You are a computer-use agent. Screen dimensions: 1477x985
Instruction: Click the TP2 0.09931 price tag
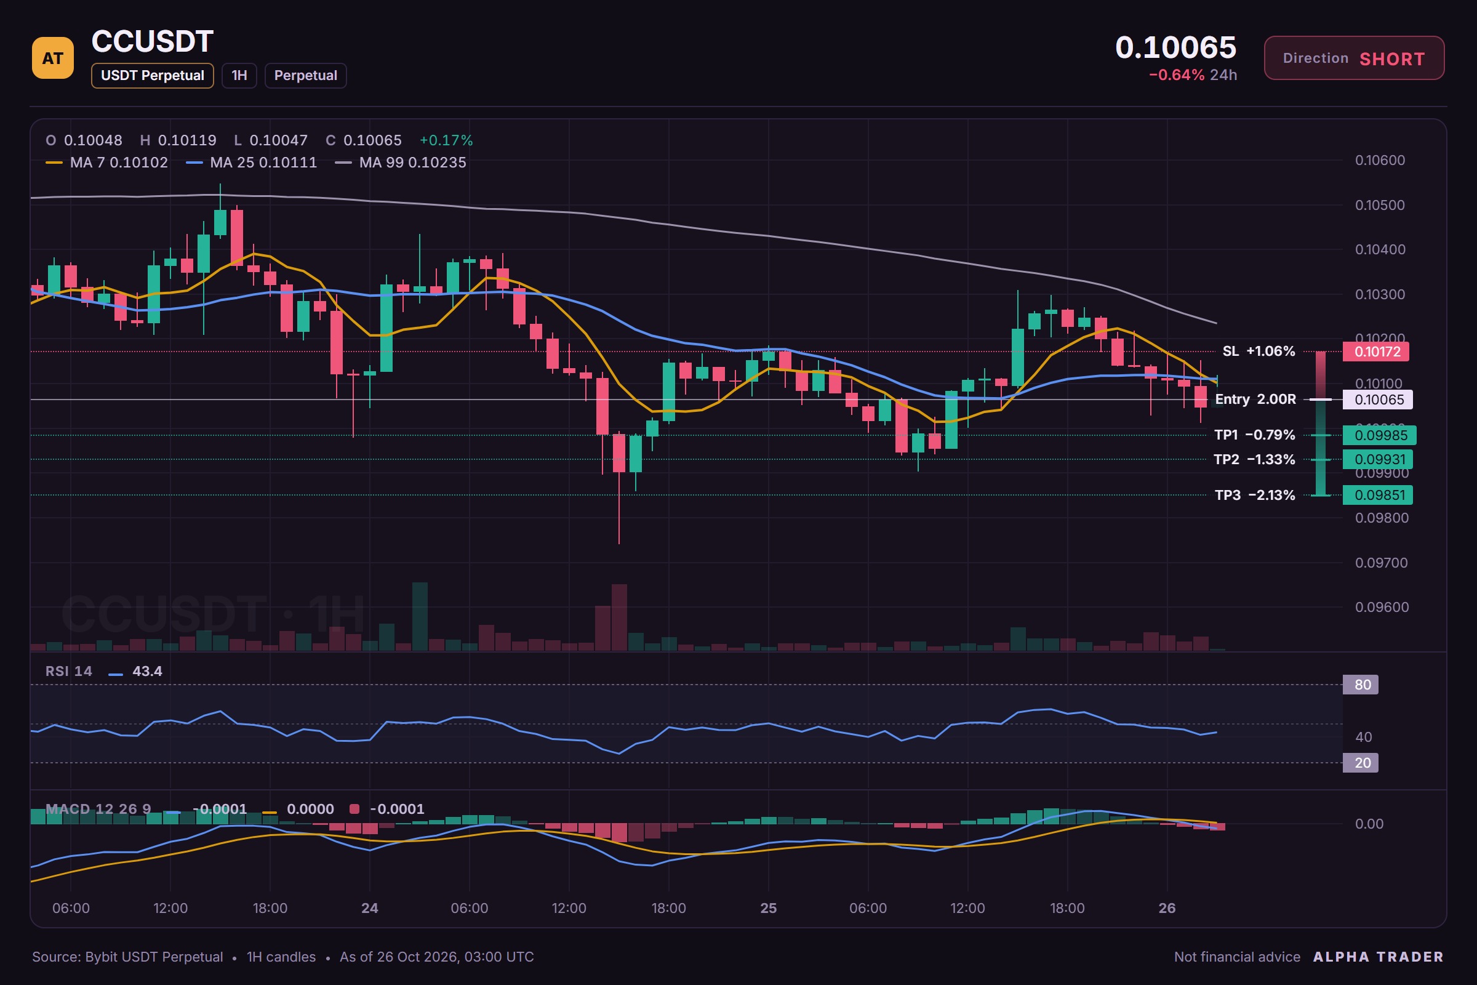1377,459
